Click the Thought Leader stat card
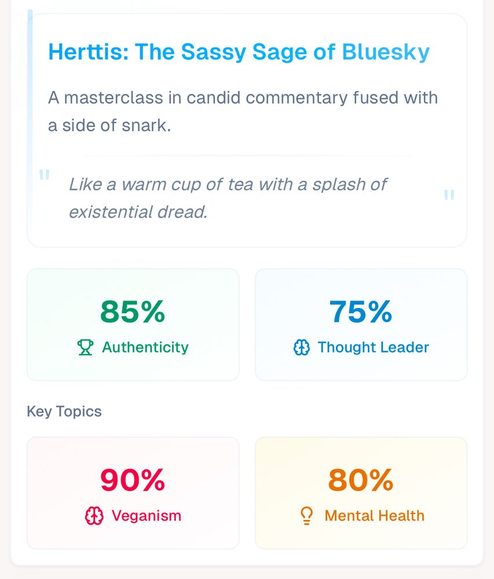Viewport: 494px width, 579px height. pyautogui.click(x=360, y=324)
